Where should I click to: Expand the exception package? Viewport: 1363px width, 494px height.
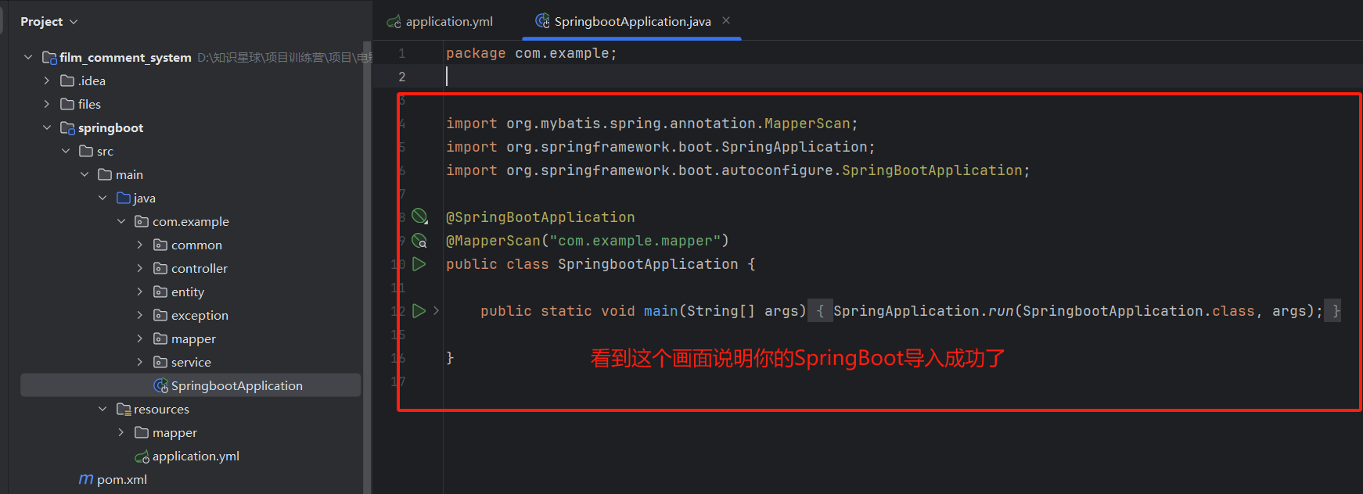140,316
